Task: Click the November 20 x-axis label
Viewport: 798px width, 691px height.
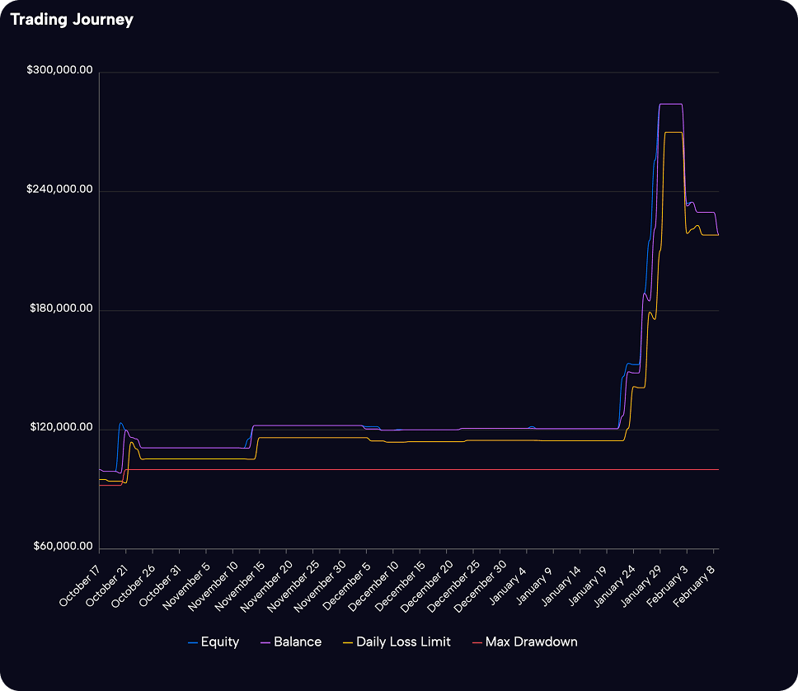Action: pyautogui.click(x=266, y=586)
